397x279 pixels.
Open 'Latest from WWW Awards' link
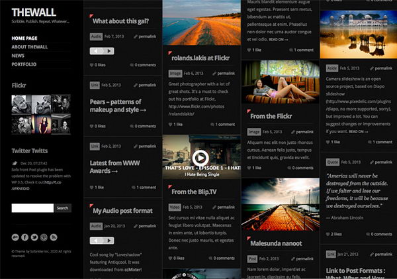pos(115,167)
